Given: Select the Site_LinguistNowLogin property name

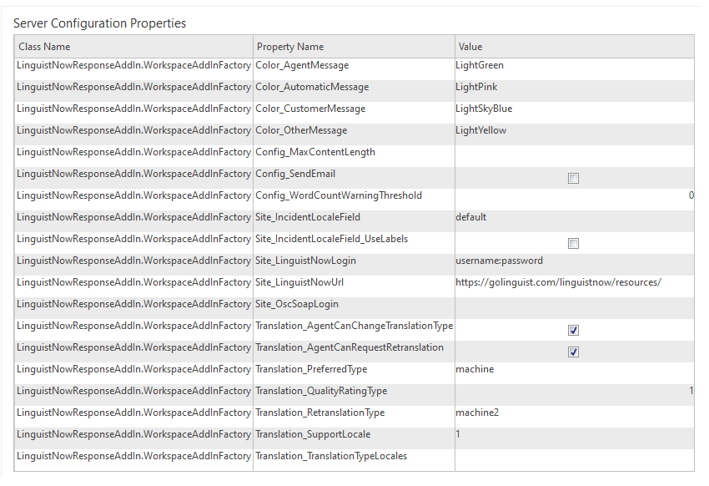Looking at the screenshot, I should [x=305, y=261].
